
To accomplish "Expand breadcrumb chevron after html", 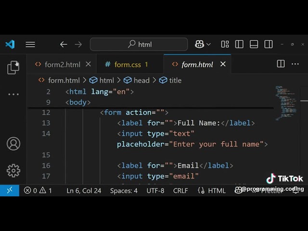I will click(119, 80).
